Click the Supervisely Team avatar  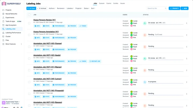tap(3, 103)
